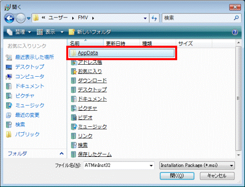Sort by the サイズ column header
The width and height of the screenshot is (245, 187).
click(x=194, y=44)
